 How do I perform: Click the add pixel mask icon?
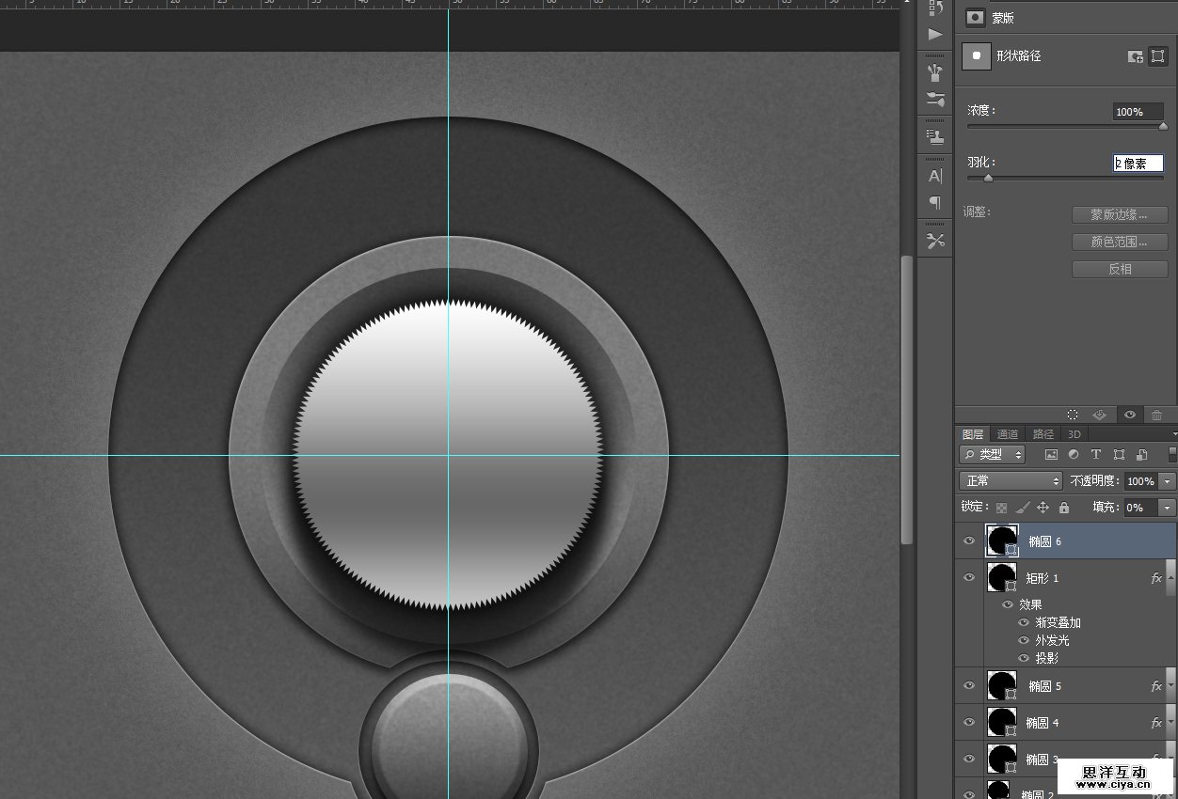pos(1136,56)
